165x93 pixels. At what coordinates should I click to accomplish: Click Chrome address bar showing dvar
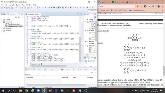tap(116, 6)
